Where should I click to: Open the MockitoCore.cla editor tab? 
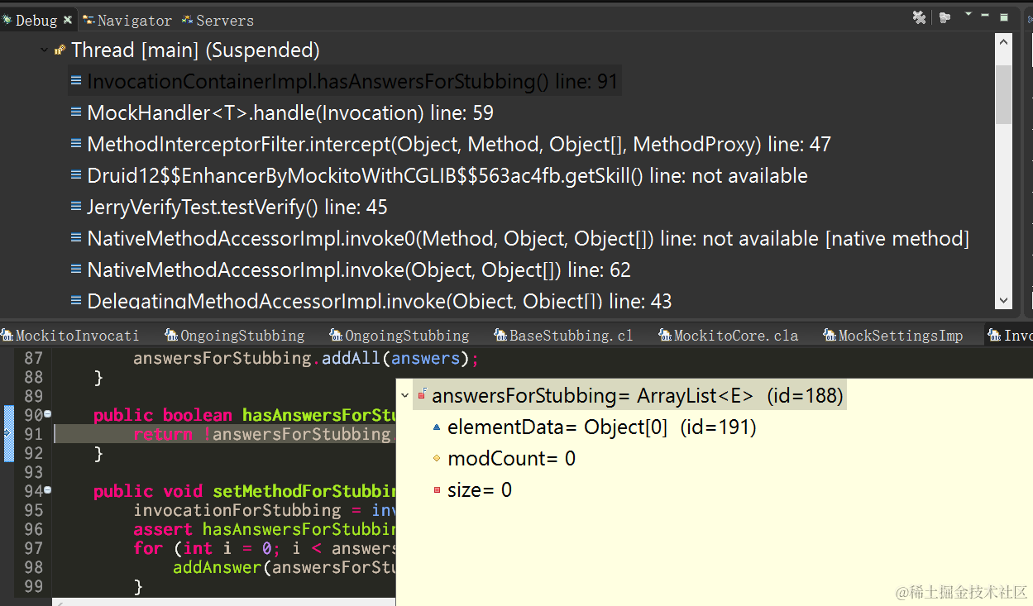pos(729,335)
